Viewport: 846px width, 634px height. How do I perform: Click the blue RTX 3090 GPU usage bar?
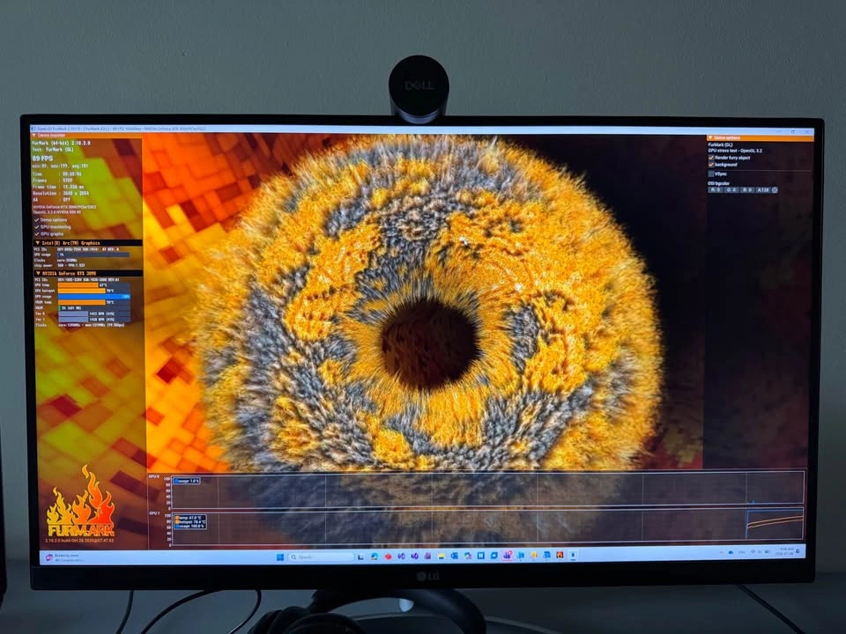pyautogui.click(x=94, y=297)
